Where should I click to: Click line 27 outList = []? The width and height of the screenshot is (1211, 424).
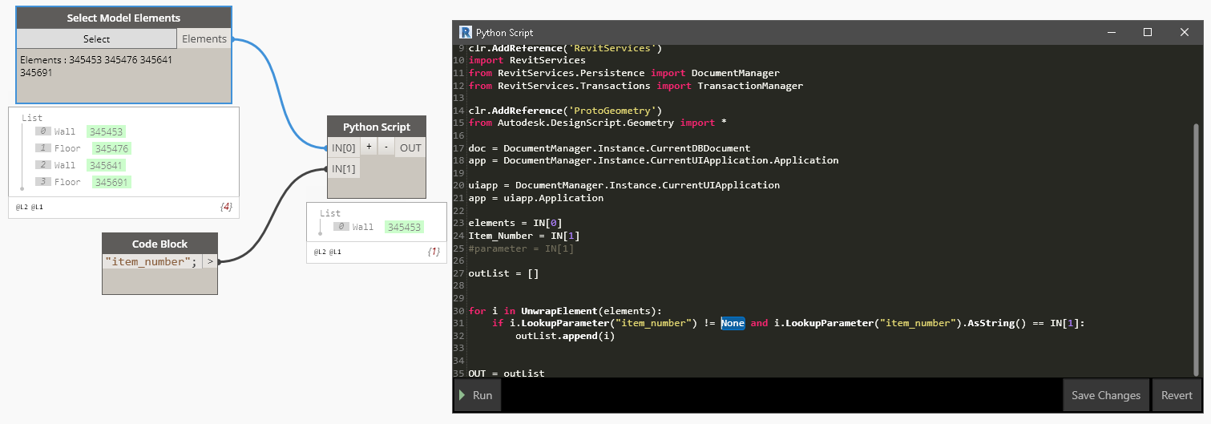coord(503,273)
